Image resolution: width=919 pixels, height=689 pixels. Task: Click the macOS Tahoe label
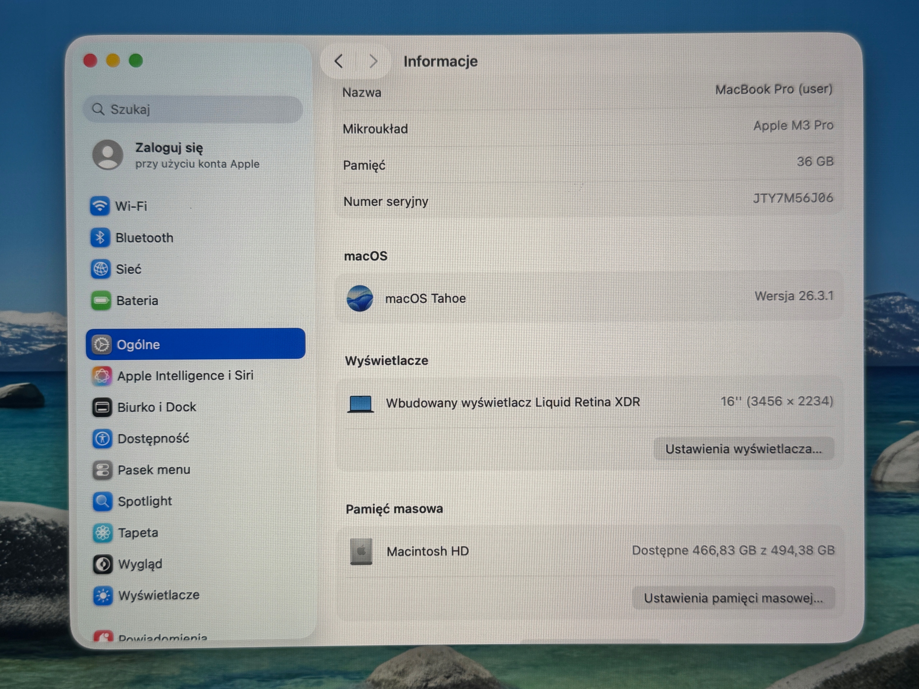(x=425, y=298)
